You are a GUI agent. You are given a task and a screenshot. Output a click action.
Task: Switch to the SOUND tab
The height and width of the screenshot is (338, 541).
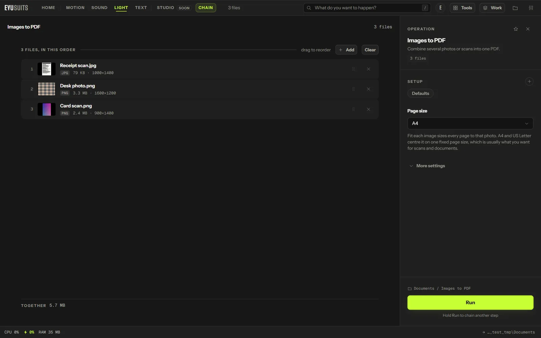(99, 8)
